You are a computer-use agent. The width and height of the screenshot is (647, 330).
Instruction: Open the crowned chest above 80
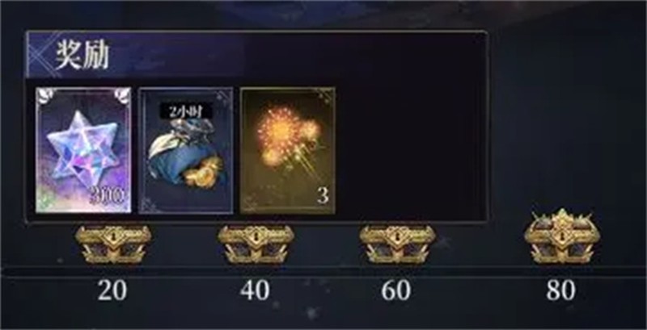pos(562,236)
